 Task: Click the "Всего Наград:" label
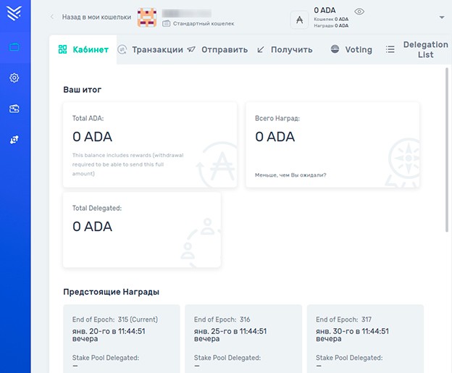click(277, 118)
